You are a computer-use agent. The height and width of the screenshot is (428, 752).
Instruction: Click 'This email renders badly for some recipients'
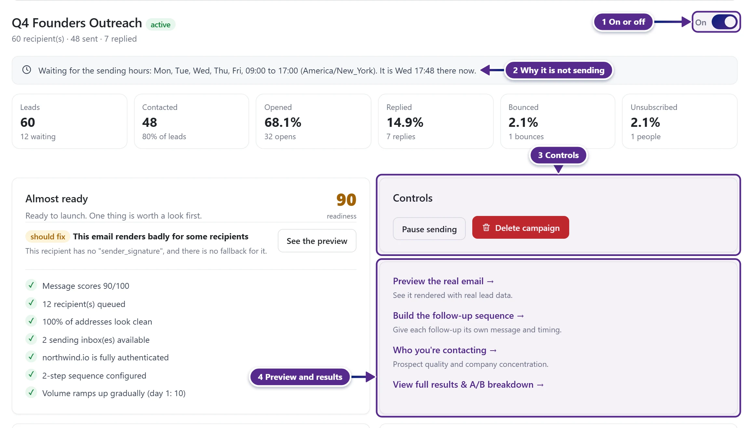(161, 236)
